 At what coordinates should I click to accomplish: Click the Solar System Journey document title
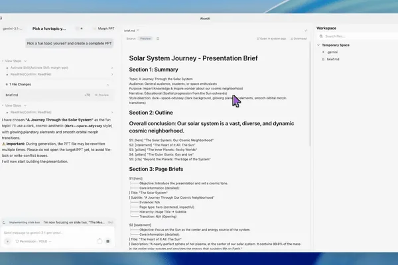click(193, 58)
